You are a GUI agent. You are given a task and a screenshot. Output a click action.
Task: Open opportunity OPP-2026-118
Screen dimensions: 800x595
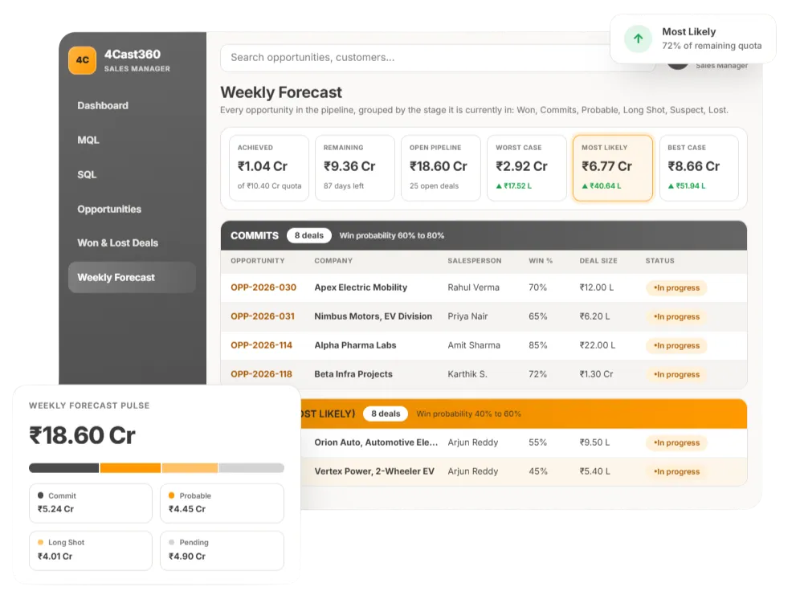[261, 374]
